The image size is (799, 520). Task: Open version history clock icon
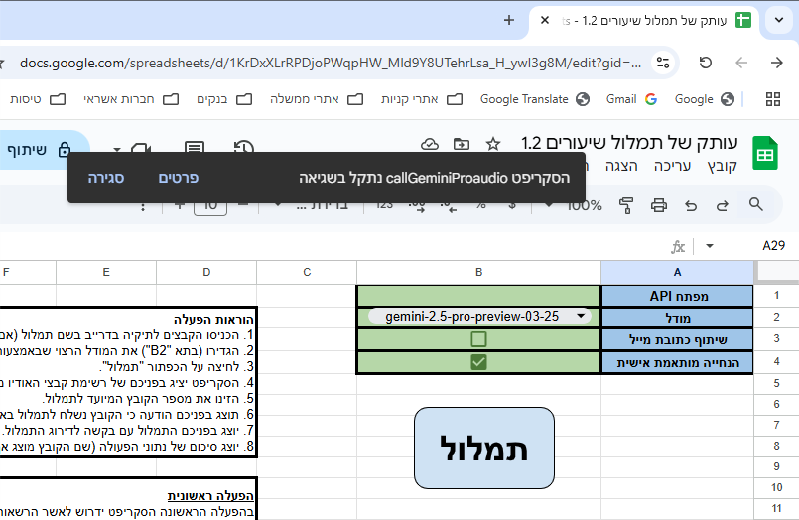(x=243, y=147)
